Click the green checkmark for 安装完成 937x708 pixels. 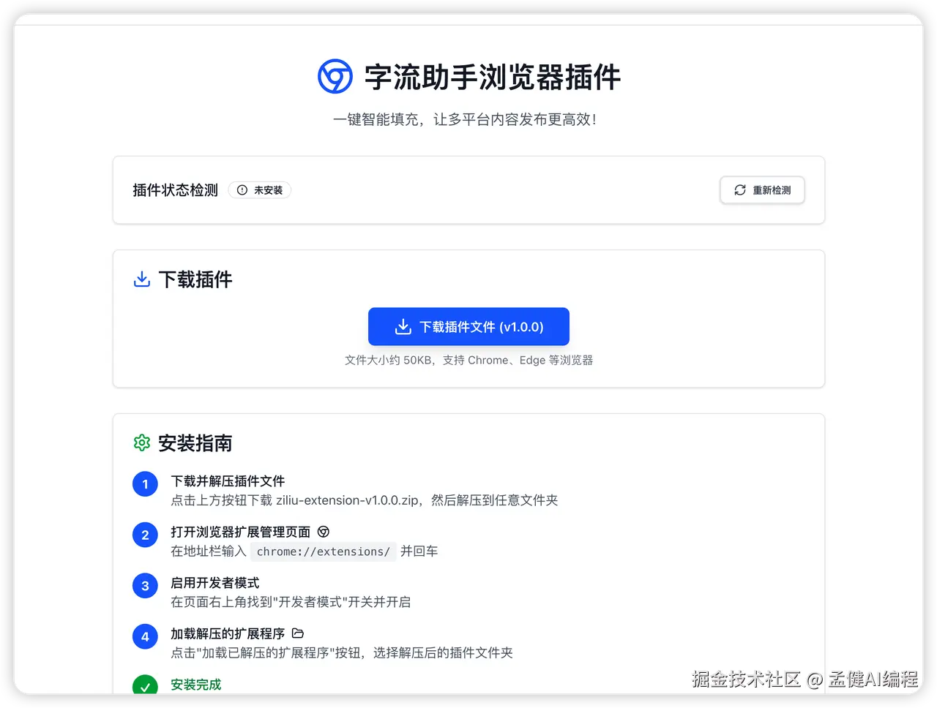pos(145,685)
